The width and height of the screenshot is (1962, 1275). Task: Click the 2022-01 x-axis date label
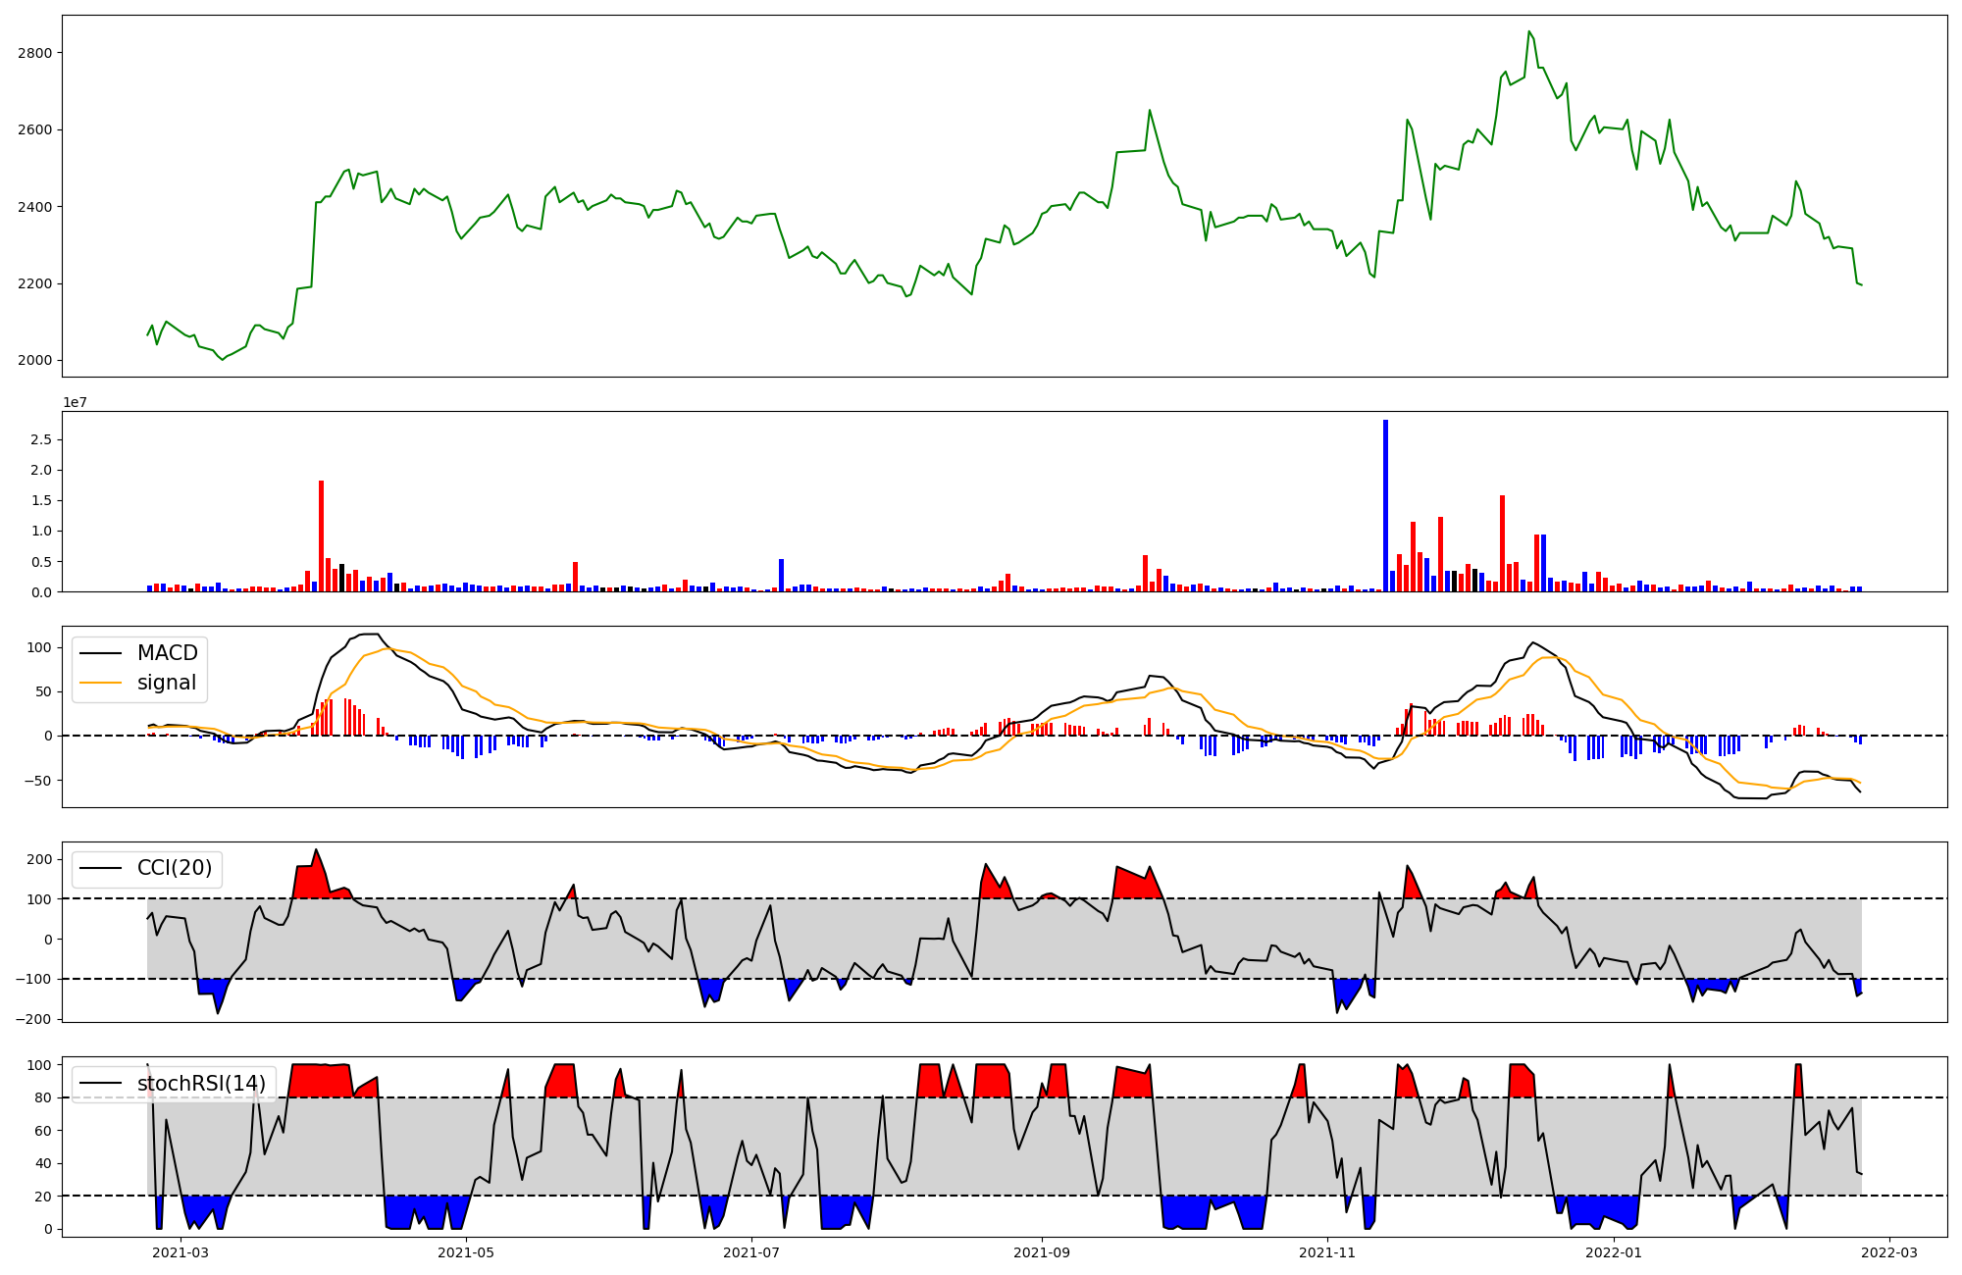(x=1613, y=1252)
